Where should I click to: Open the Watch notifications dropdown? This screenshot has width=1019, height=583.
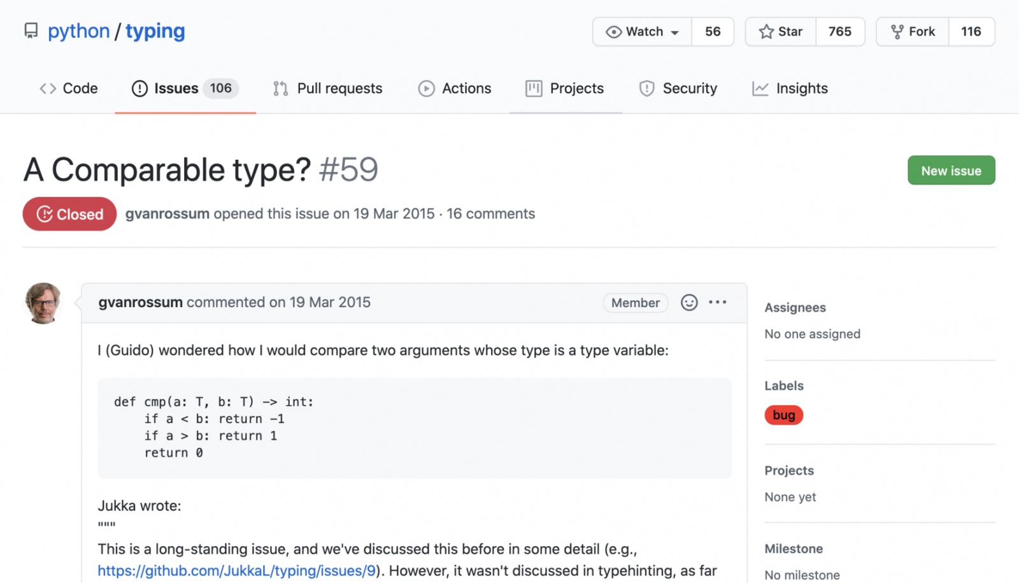point(642,31)
